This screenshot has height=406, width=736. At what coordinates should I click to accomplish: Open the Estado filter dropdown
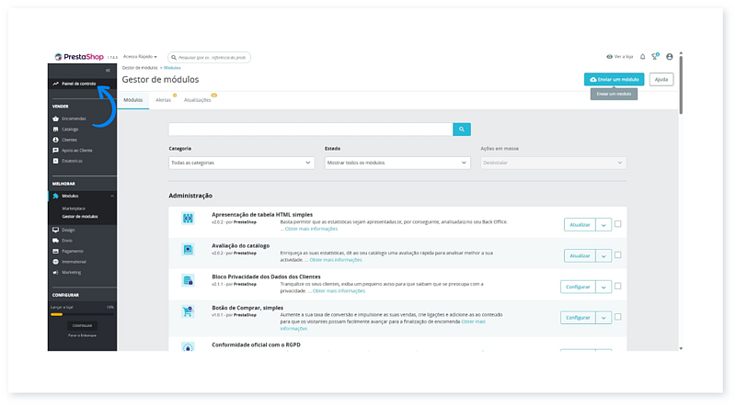pyautogui.click(x=397, y=163)
